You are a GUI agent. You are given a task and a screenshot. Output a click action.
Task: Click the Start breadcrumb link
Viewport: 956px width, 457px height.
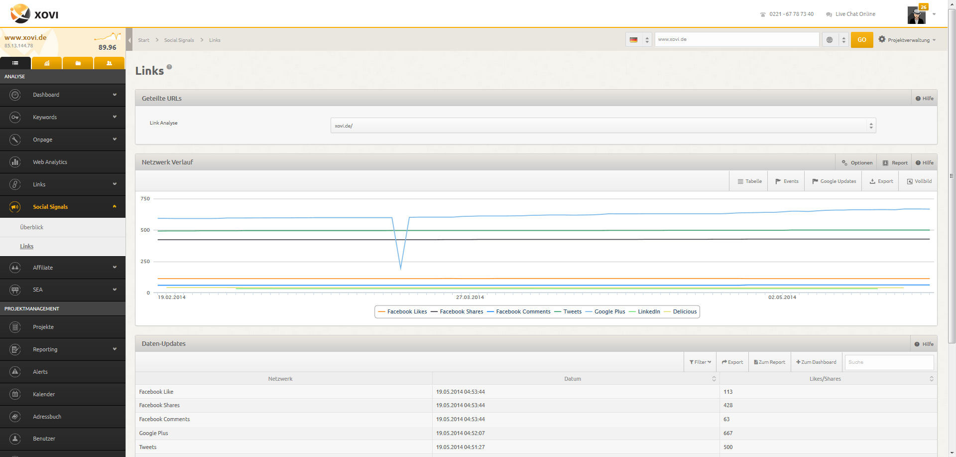click(144, 40)
